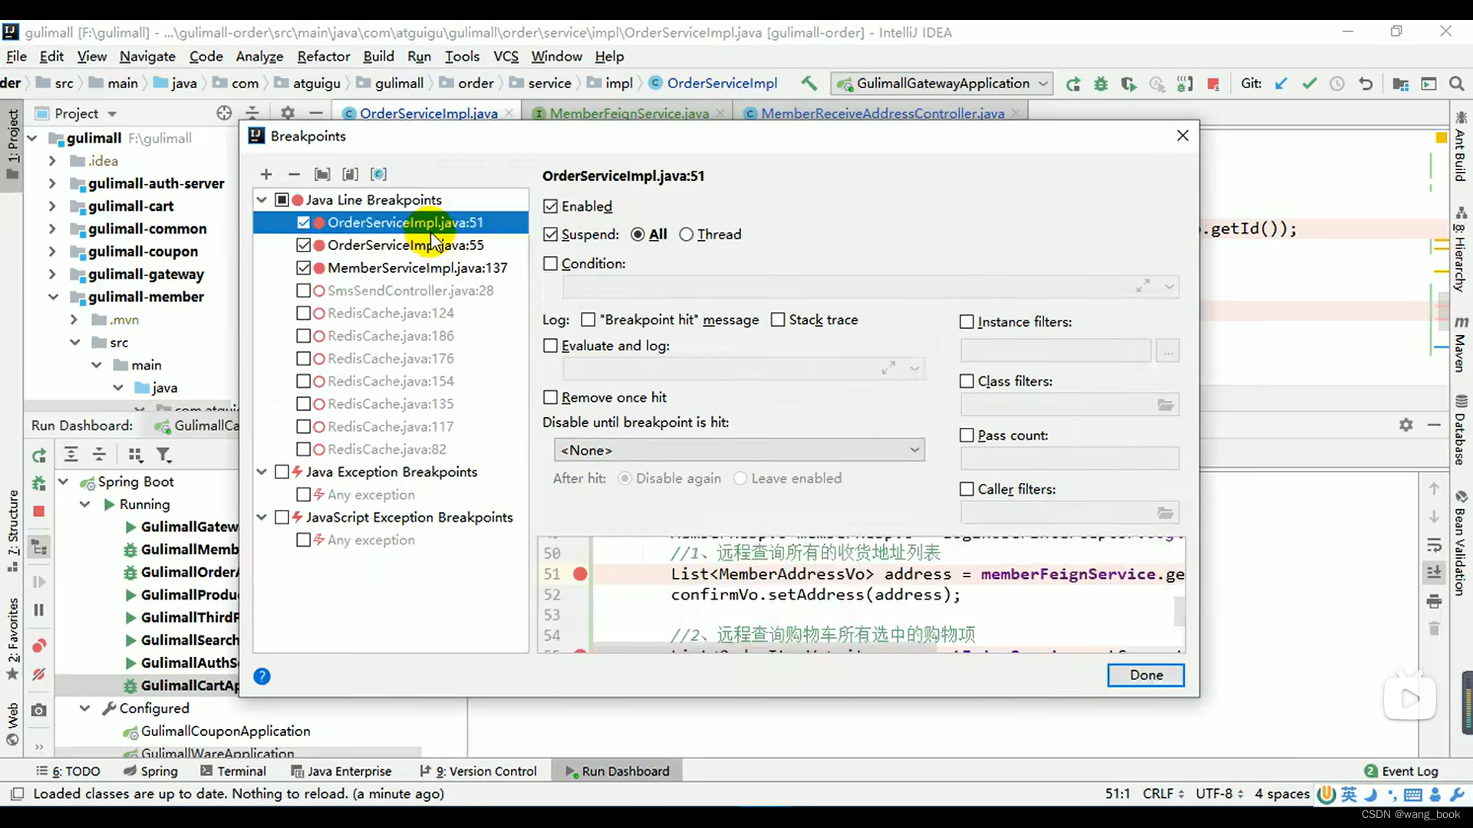Click the Git history clock icon

tap(1336, 84)
